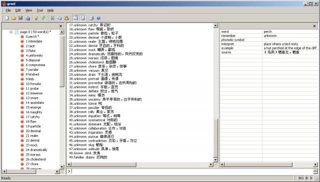
Task: Select '24 dramatically' in the word tree
Action: (x=36, y=150)
